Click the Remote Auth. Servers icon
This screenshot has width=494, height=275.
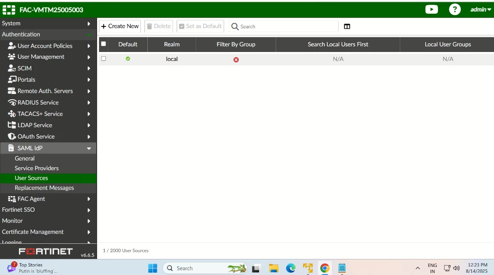click(x=12, y=91)
